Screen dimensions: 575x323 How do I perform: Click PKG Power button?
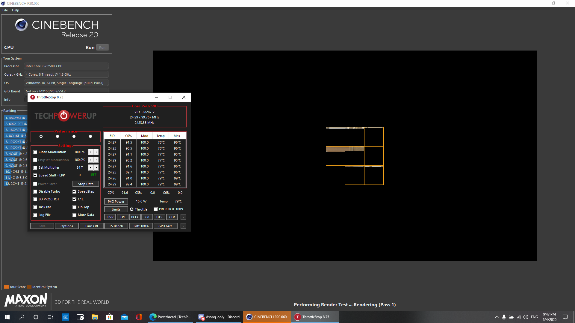coord(116,202)
